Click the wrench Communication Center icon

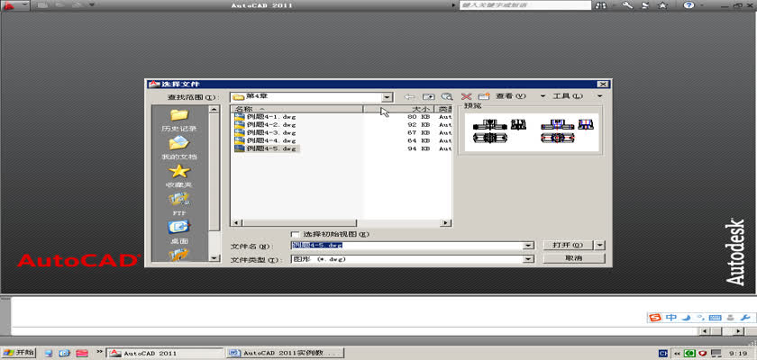[627, 5]
